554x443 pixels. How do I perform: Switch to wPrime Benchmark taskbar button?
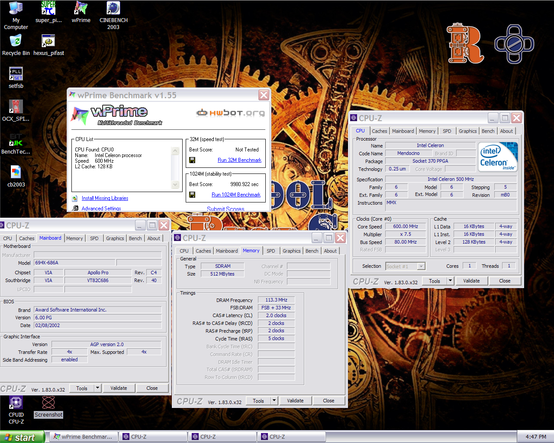pos(84,437)
